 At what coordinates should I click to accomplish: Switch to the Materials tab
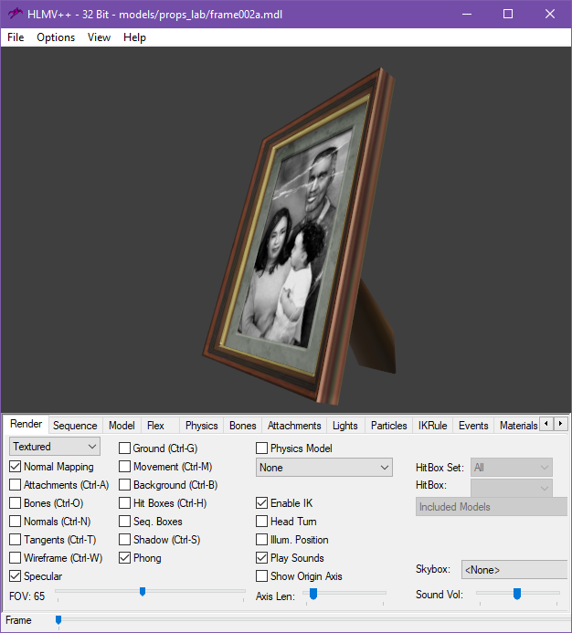click(518, 426)
